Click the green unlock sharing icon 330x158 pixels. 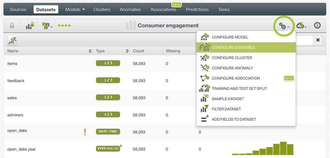(x=30, y=26)
